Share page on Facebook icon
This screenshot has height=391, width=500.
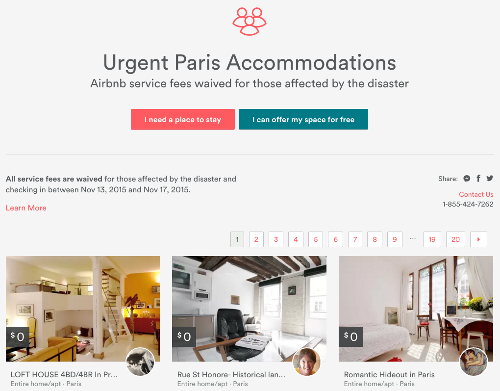tap(478, 179)
